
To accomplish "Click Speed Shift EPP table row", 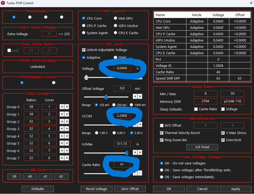I will (x=202, y=78).
